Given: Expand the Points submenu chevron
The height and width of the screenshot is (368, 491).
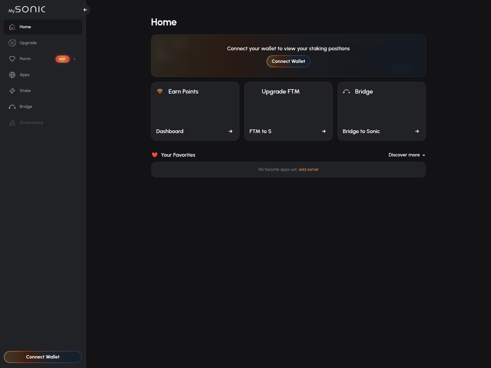Looking at the screenshot, I should (75, 59).
